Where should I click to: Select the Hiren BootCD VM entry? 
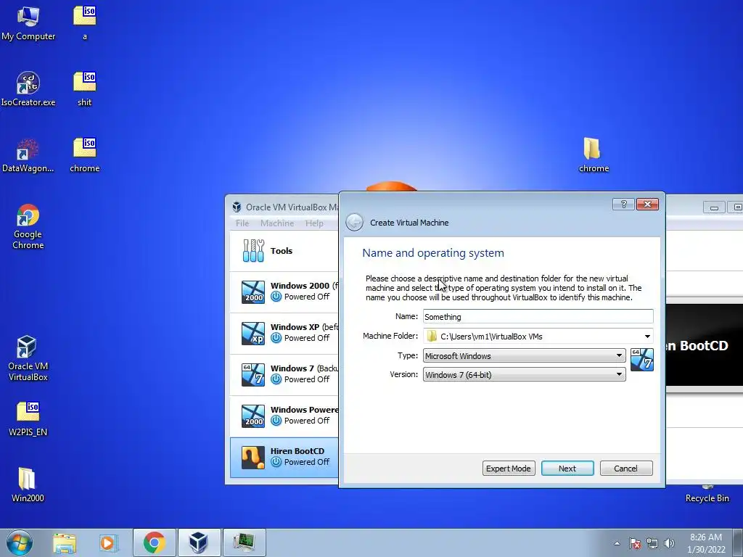point(284,457)
